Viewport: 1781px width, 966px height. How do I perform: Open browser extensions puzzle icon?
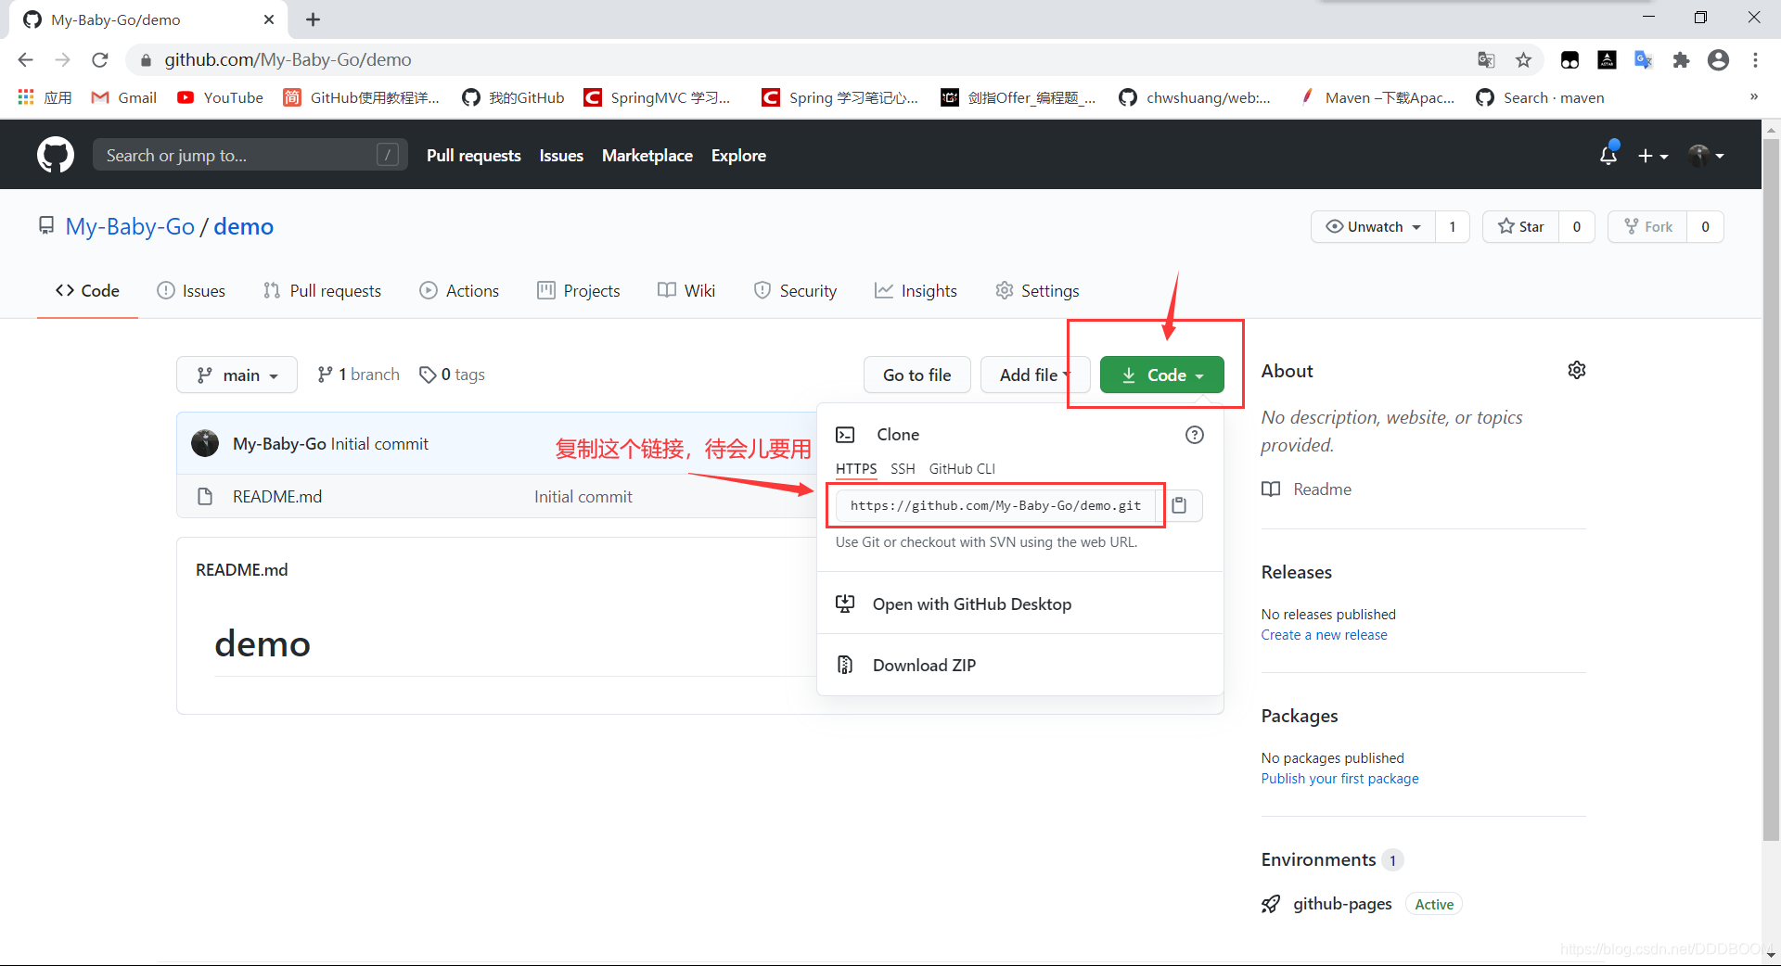(x=1681, y=59)
